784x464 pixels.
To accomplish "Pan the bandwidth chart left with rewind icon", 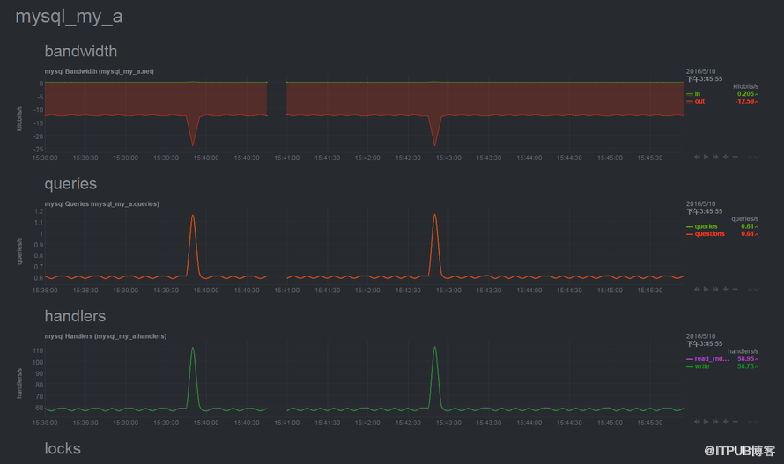I will pos(697,157).
